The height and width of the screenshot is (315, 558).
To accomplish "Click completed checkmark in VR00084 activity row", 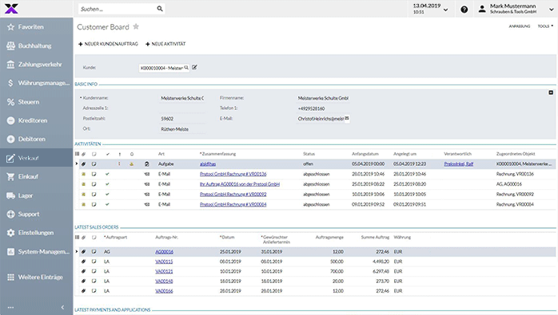I will click(107, 204).
